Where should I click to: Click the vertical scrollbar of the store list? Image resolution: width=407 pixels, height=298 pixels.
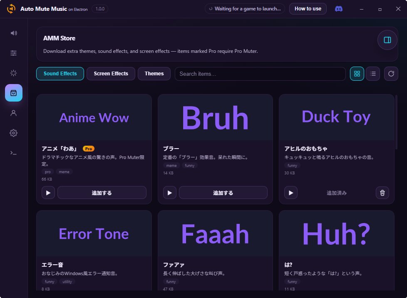(396, 122)
